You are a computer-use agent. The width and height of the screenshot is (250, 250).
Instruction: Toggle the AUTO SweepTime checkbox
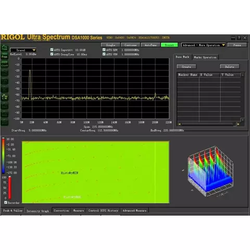(x=52, y=54)
